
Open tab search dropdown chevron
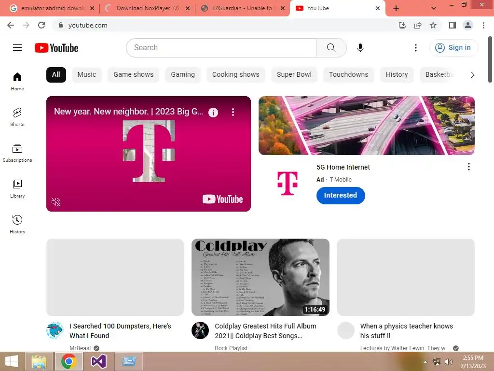point(434,8)
